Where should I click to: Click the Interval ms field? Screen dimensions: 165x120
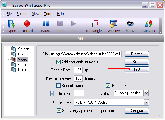coord(79,93)
